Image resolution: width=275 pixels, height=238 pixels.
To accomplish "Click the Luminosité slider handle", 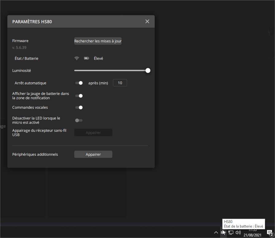I will pos(148,71).
